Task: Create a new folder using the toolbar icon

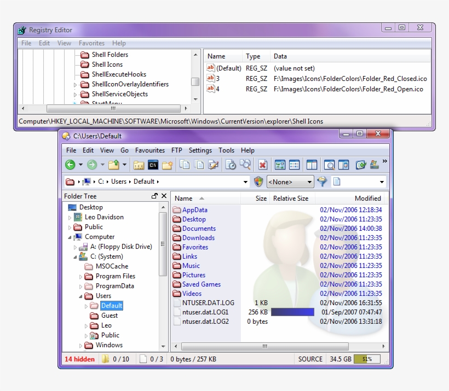Action: coord(169,165)
